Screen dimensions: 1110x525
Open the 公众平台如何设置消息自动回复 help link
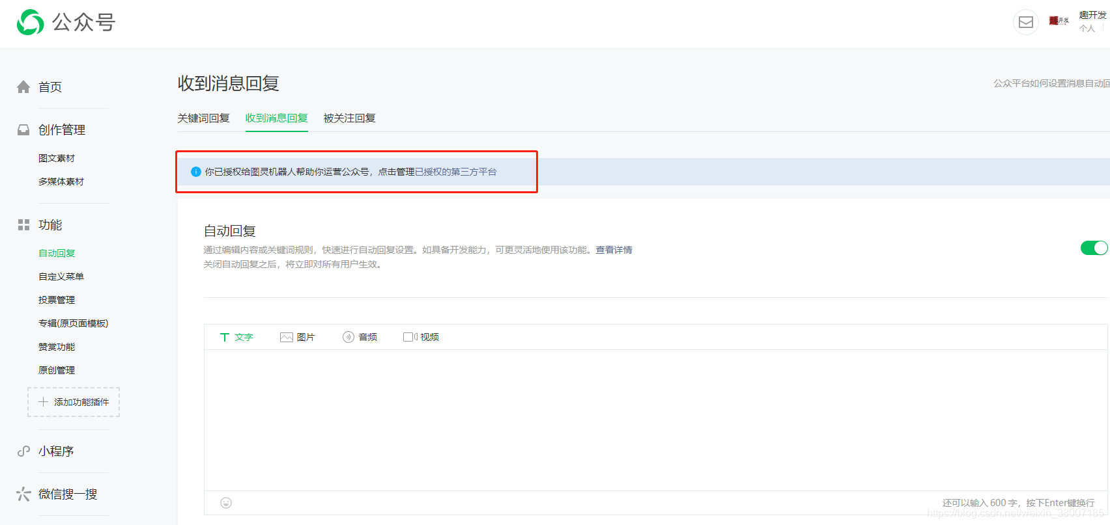[x=1051, y=83]
